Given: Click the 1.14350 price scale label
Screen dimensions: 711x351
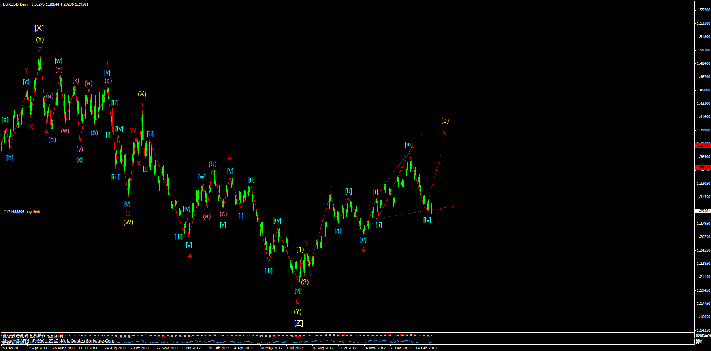Looking at the screenshot, I should coord(703,330).
